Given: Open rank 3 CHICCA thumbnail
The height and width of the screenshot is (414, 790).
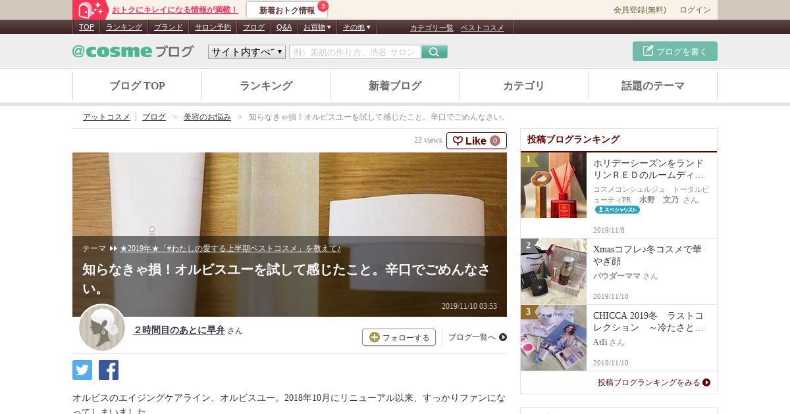Looking at the screenshot, I should [x=554, y=338].
